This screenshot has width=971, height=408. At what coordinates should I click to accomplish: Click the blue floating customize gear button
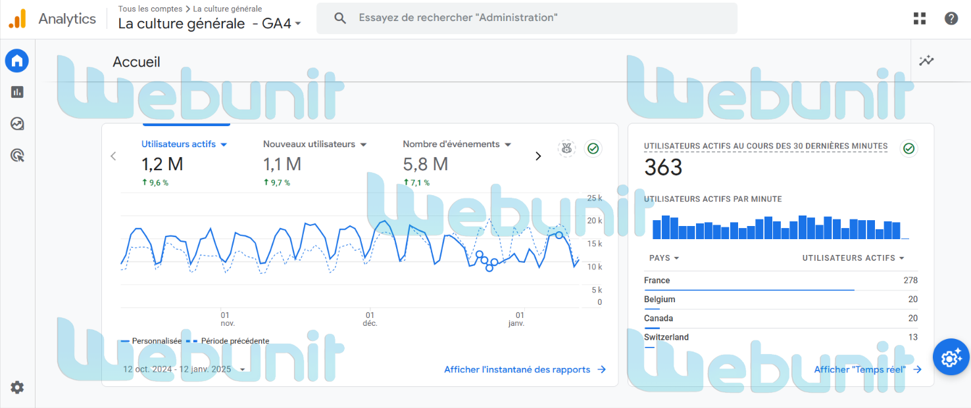pos(951,358)
